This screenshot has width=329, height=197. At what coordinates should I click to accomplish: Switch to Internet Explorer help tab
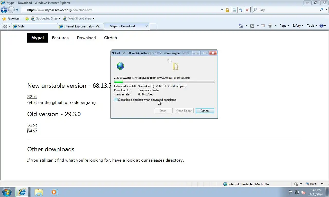click(81, 26)
